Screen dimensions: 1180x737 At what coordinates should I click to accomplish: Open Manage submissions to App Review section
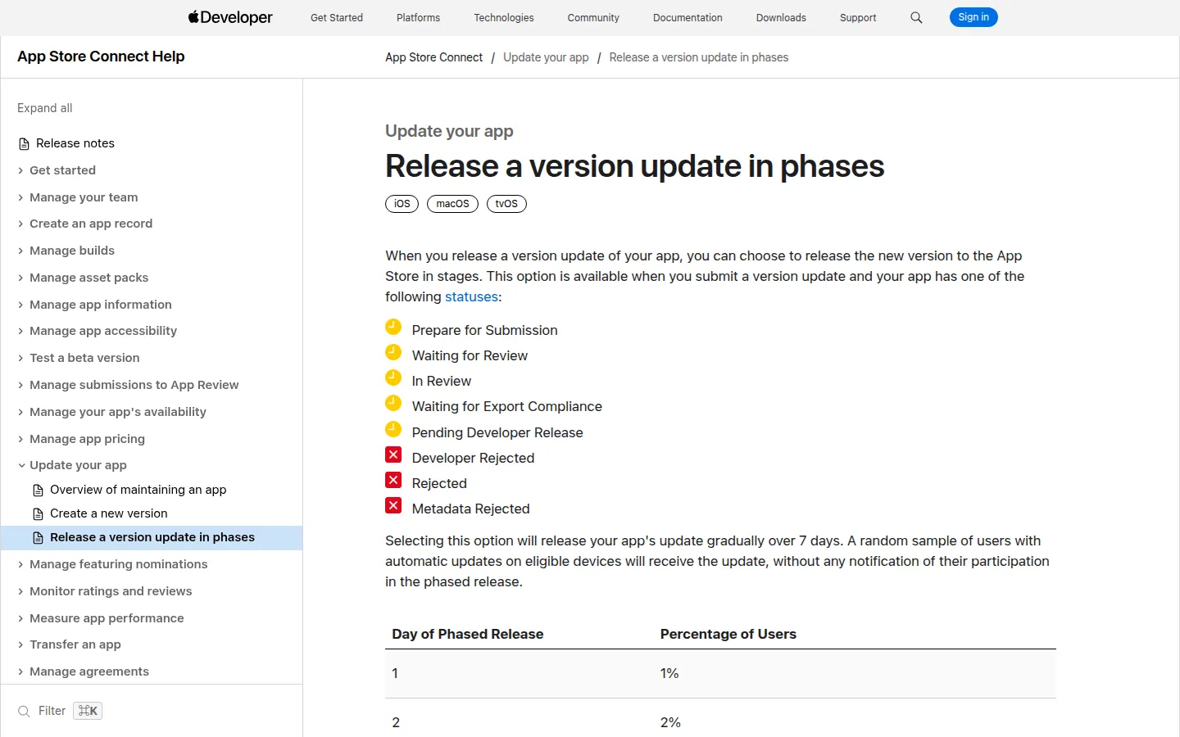point(134,385)
